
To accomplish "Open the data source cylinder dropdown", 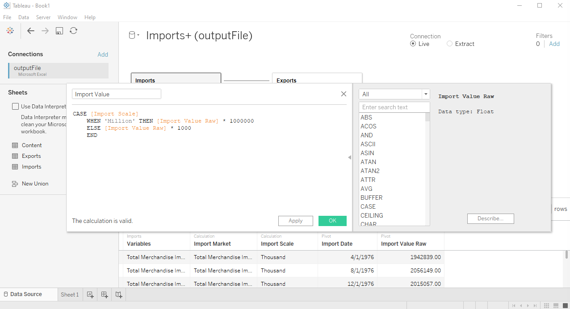I will (x=134, y=36).
